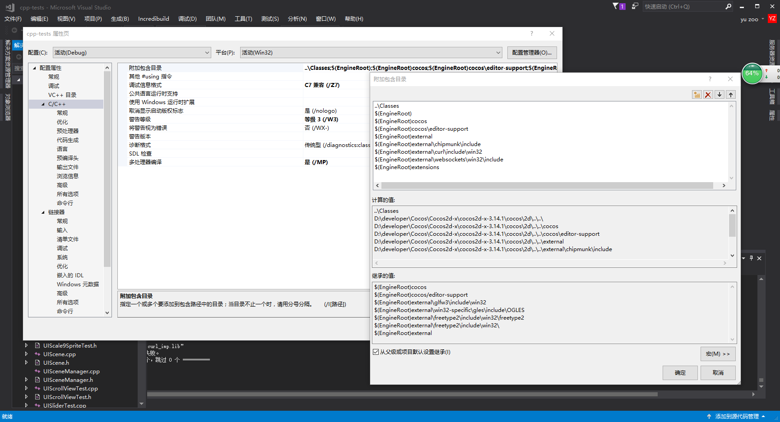Screen dimensions: 780x422
Task: Collapse the 配置属性 tree node
Action: click(x=34, y=68)
